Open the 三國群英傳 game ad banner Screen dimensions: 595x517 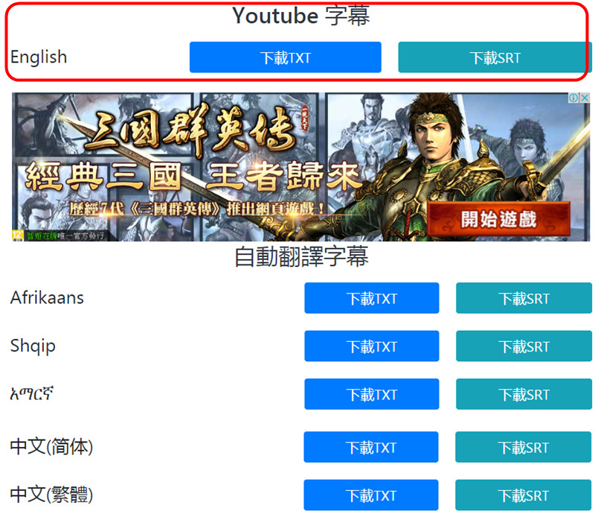(300, 167)
